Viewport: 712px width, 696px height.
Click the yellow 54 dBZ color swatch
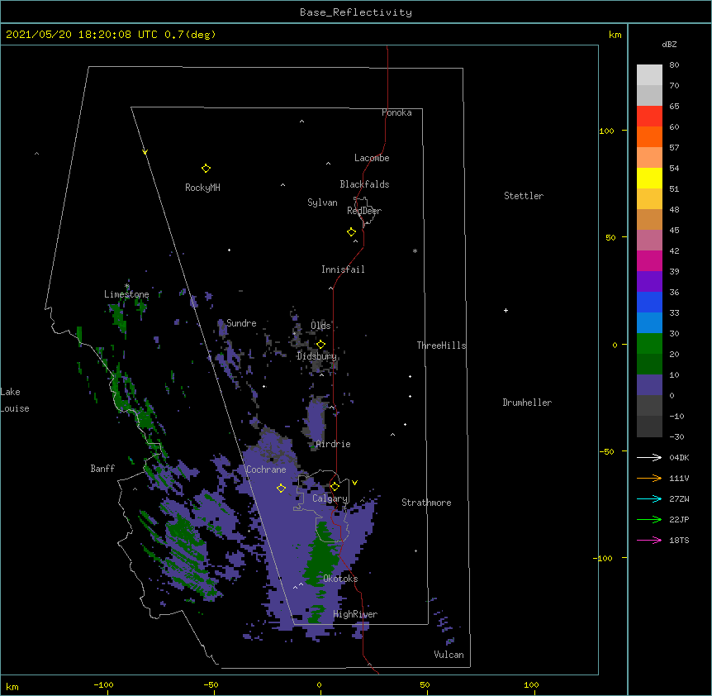(649, 178)
